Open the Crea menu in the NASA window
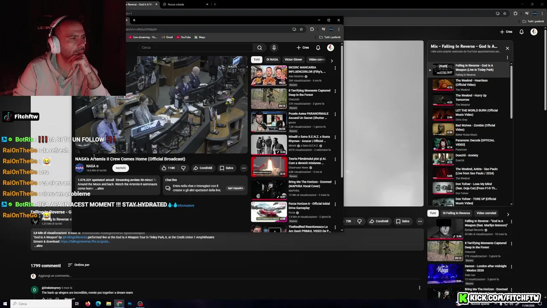 point(303,47)
